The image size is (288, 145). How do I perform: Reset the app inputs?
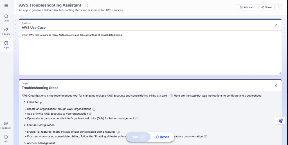tap(162, 137)
